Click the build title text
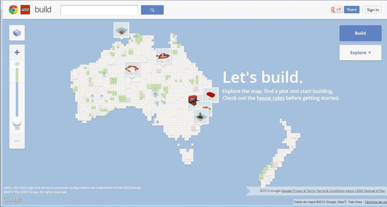This screenshot has width=387, height=207. [x=43, y=9]
